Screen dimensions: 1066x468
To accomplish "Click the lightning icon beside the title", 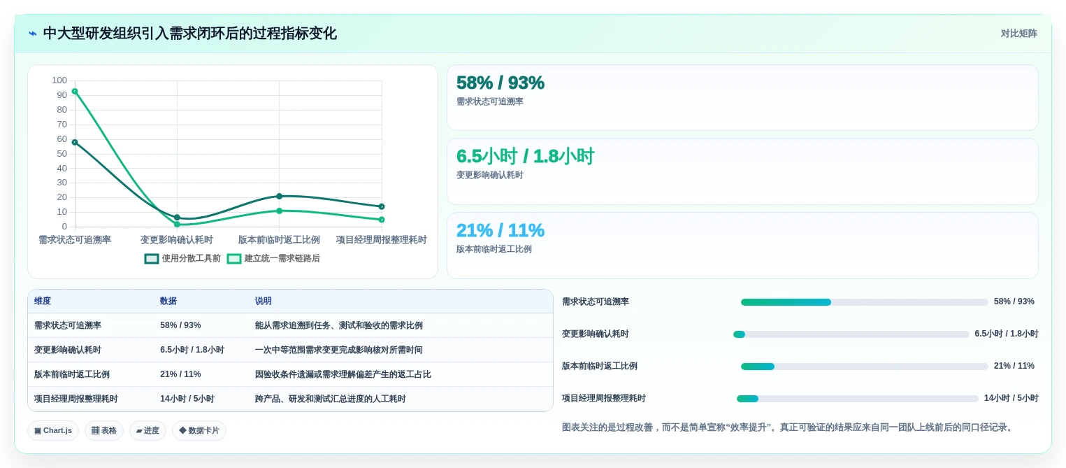I will pos(33,34).
